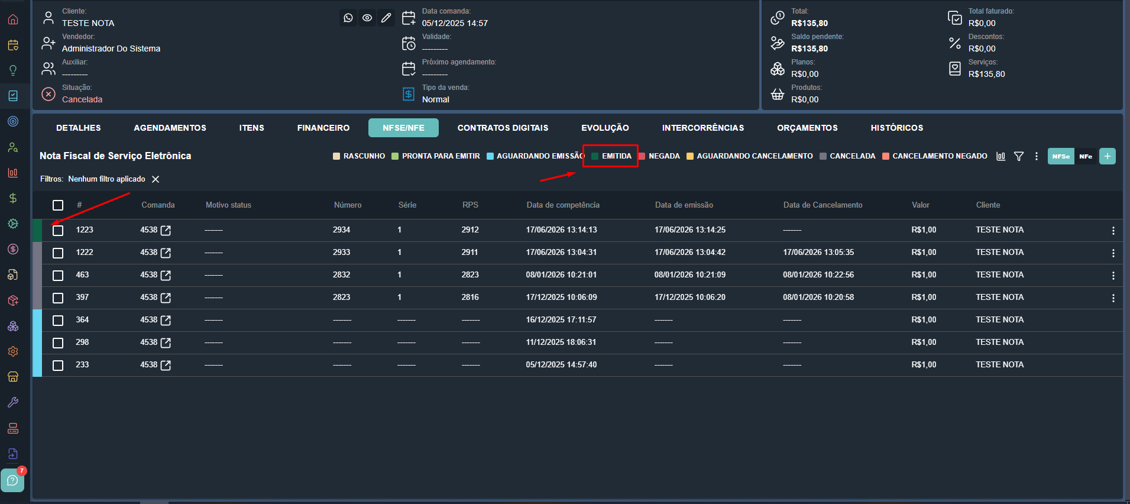Open the three-dot menu for row 397
This screenshot has width=1130, height=504.
(x=1113, y=298)
